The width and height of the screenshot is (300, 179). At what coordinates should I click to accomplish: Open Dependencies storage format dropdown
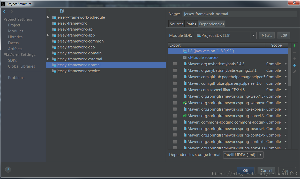coord(260,155)
